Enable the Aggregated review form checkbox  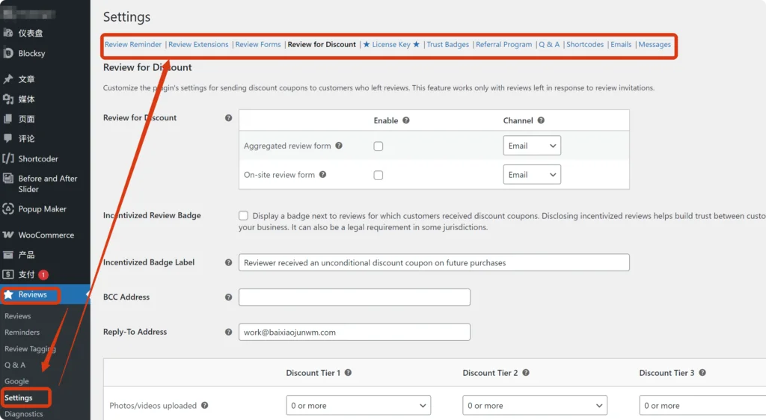point(379,146)
